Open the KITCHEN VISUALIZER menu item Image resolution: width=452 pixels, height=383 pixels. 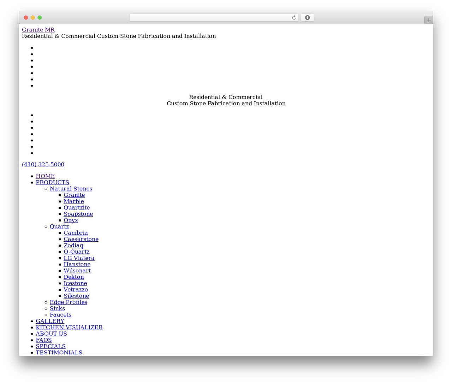69,327
